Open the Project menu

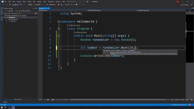pyautogui.click(x=19, y=2)
